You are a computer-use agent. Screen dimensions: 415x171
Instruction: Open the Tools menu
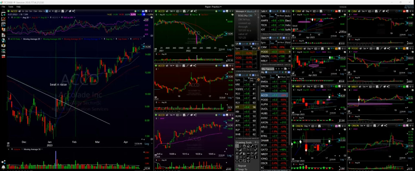[x=11, y=6]
